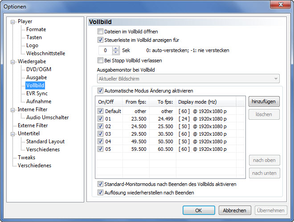The height and width of the screenshot is (222, 294).
Task: Collapse the Wiedergabe tree node
Action: [13, 62]
